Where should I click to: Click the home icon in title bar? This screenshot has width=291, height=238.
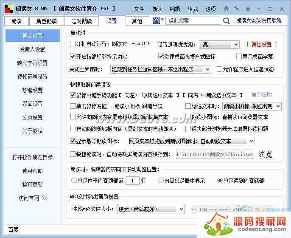(227, 8)
